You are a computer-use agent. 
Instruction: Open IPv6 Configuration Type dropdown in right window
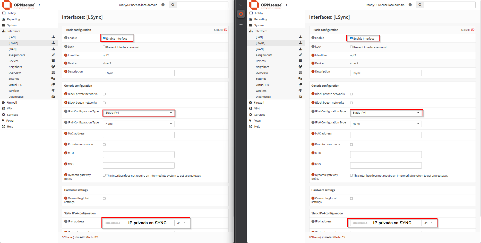(386, 124)
